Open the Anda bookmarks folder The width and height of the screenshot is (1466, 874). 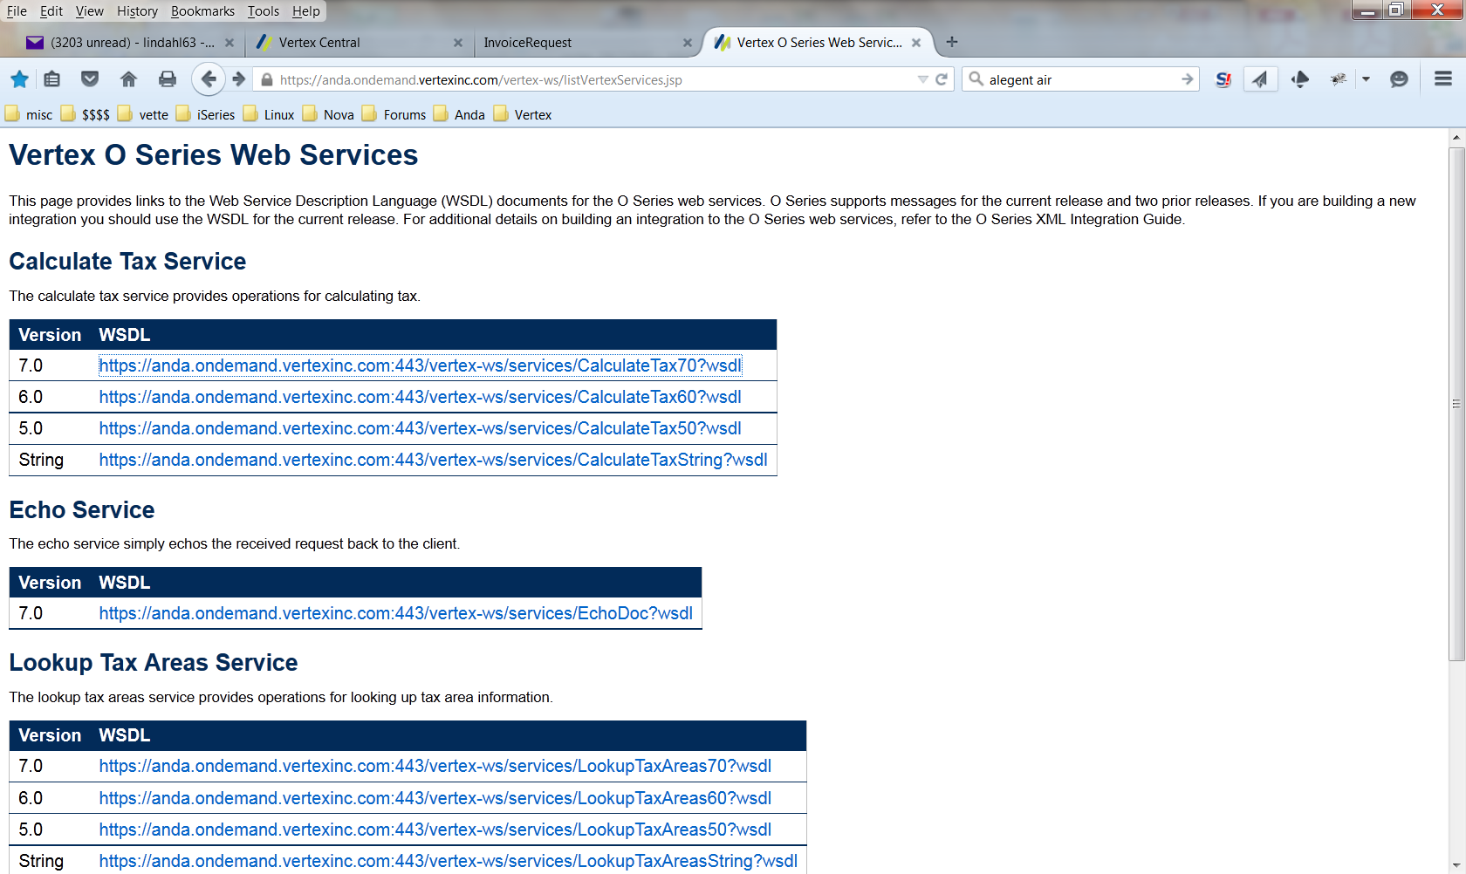pos(460,114)
